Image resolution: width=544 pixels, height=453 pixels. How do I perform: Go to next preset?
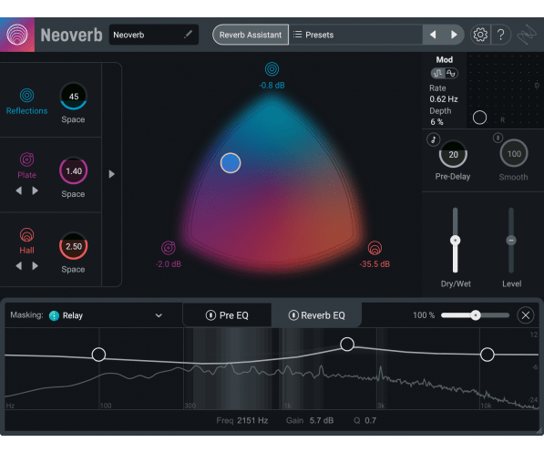tap(454, 35)
